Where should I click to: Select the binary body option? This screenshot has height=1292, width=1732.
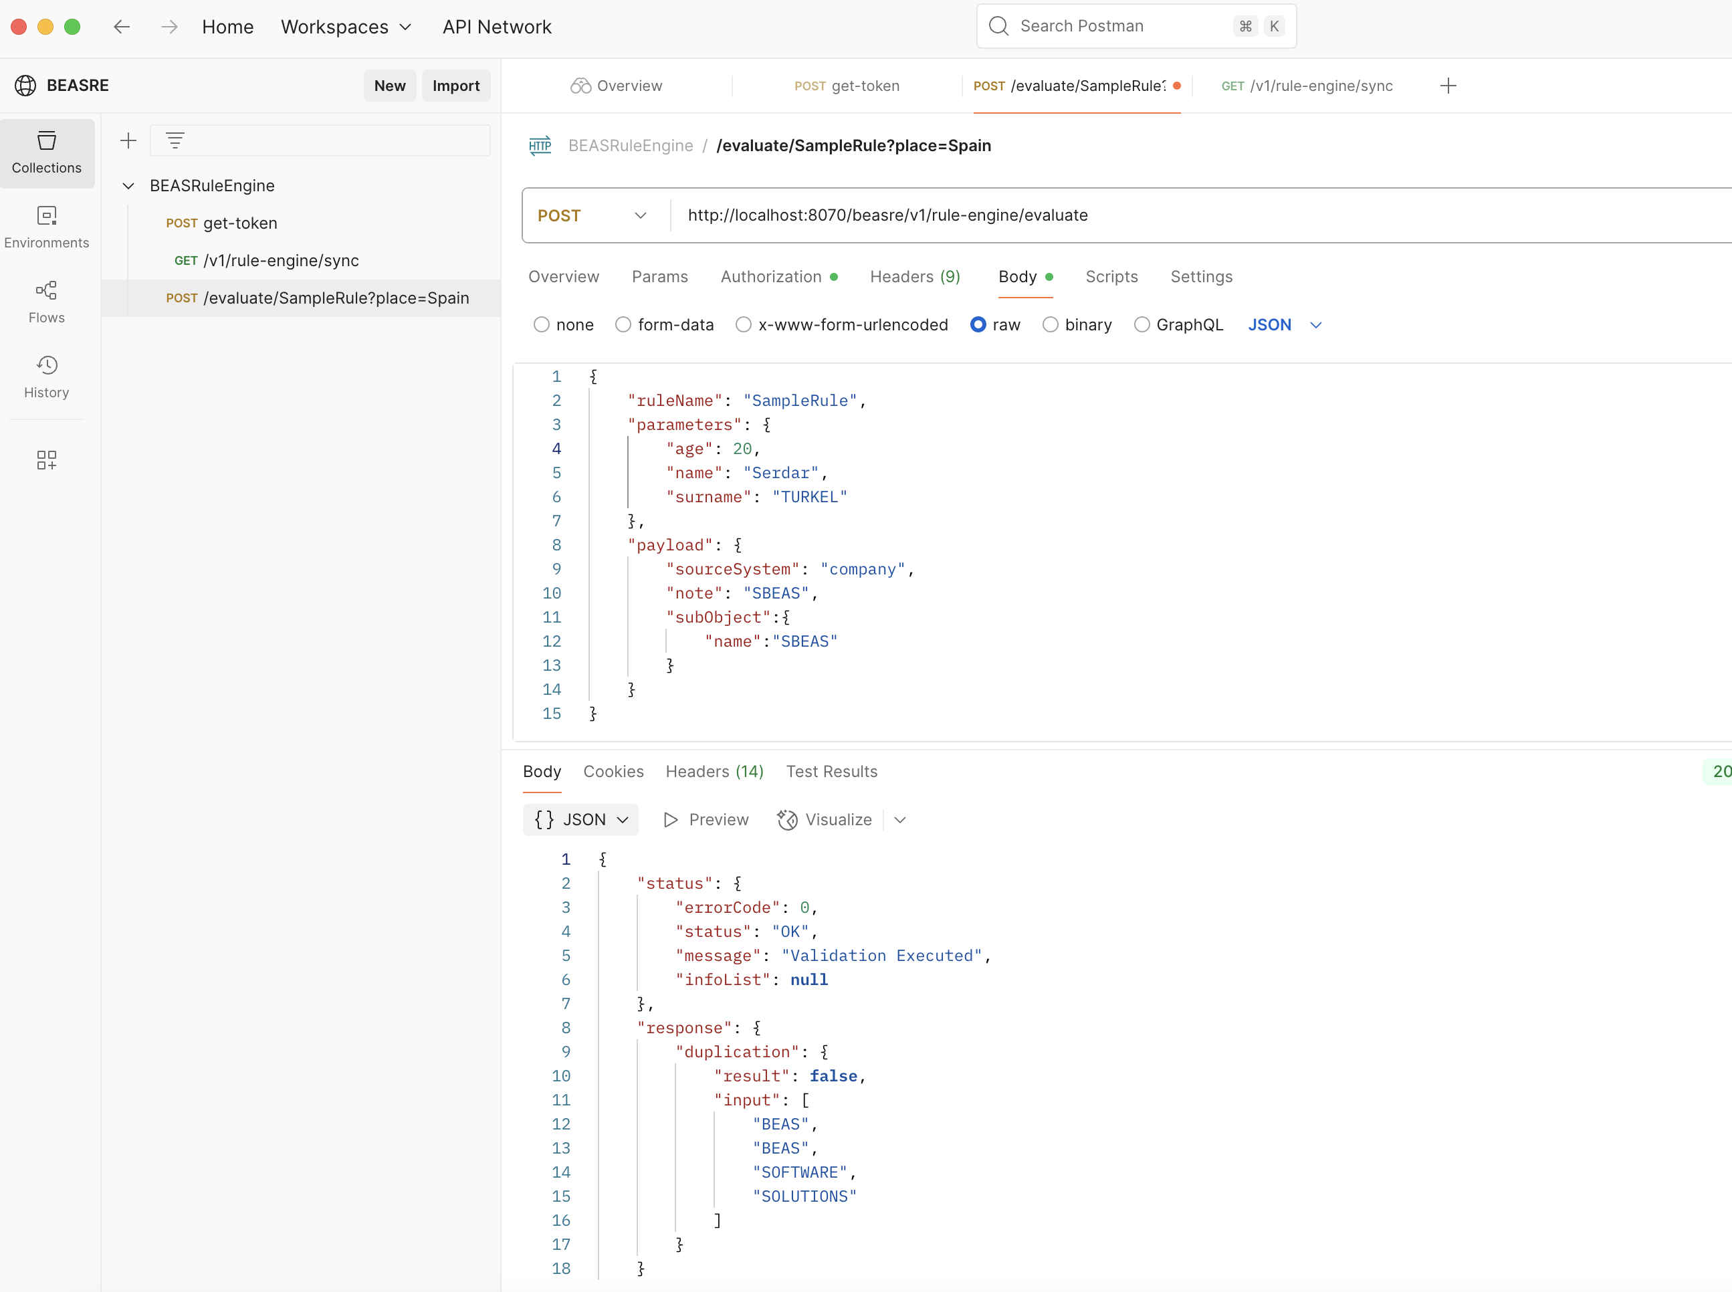pyautogui.click(x=1050, y=324)
